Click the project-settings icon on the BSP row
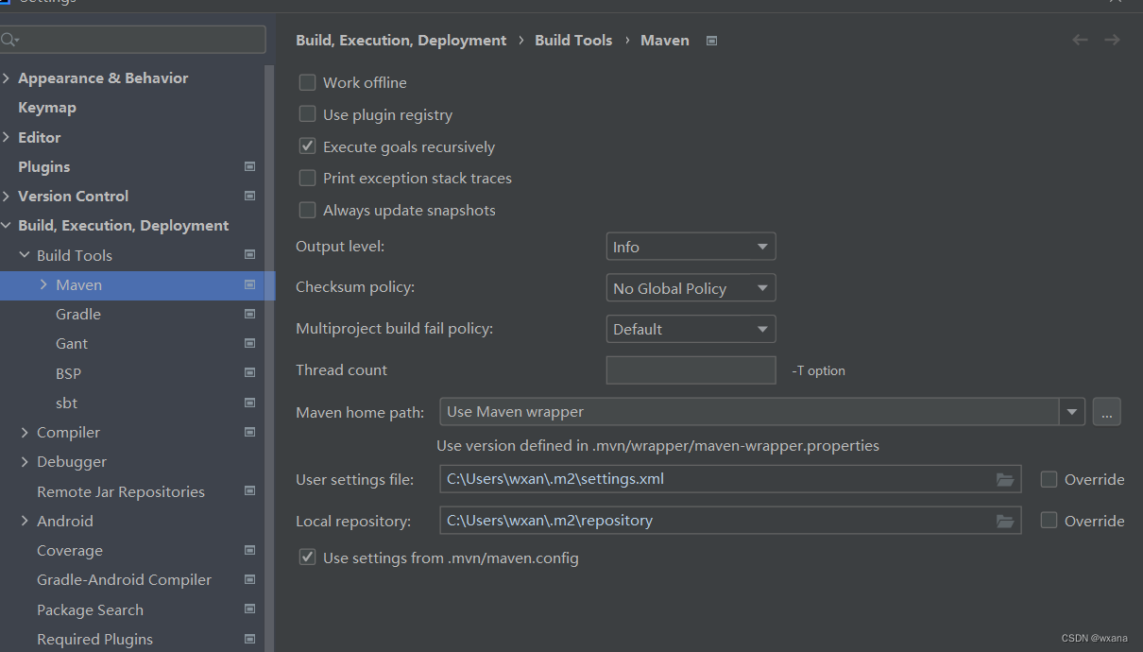 (x=249, y=373)
